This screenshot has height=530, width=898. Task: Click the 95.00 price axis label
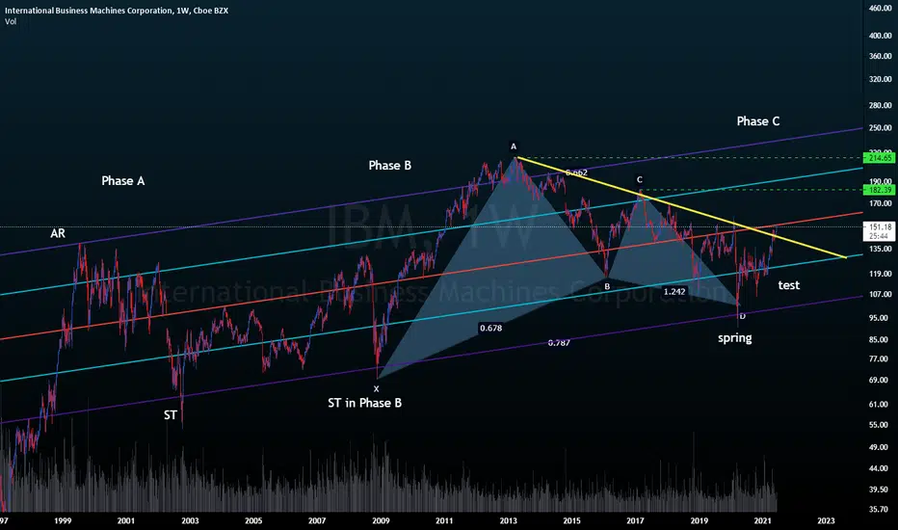(879, 318)
